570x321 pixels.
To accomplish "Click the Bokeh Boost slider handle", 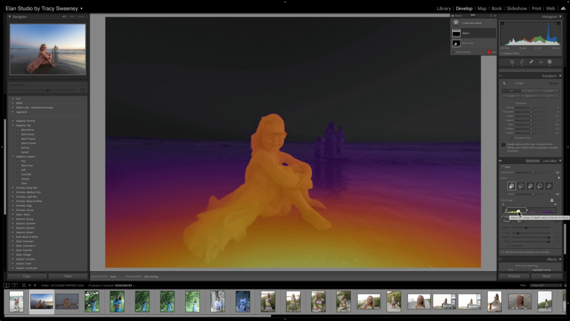I will (x=533, y=194).
